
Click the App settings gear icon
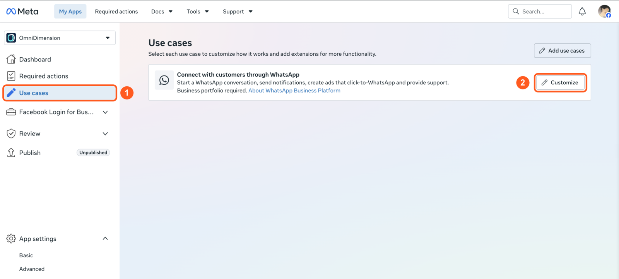pos(11,239)
